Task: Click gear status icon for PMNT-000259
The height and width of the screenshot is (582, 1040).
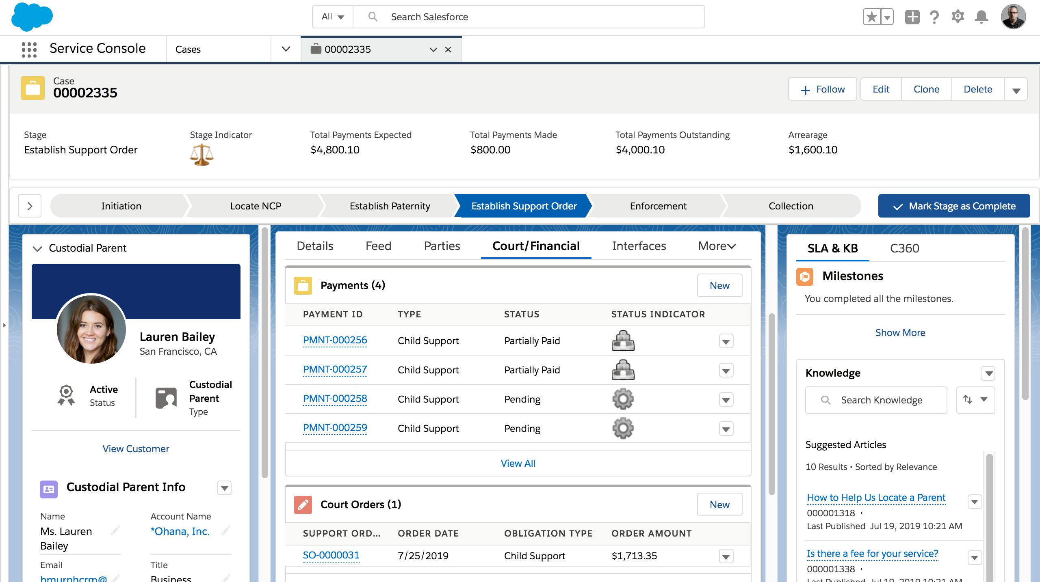Action: (623, 429)
